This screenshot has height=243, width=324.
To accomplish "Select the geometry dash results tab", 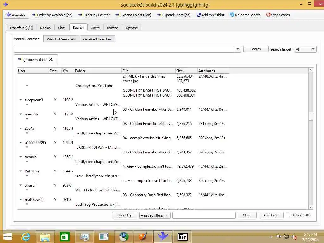I will point(35,60).
